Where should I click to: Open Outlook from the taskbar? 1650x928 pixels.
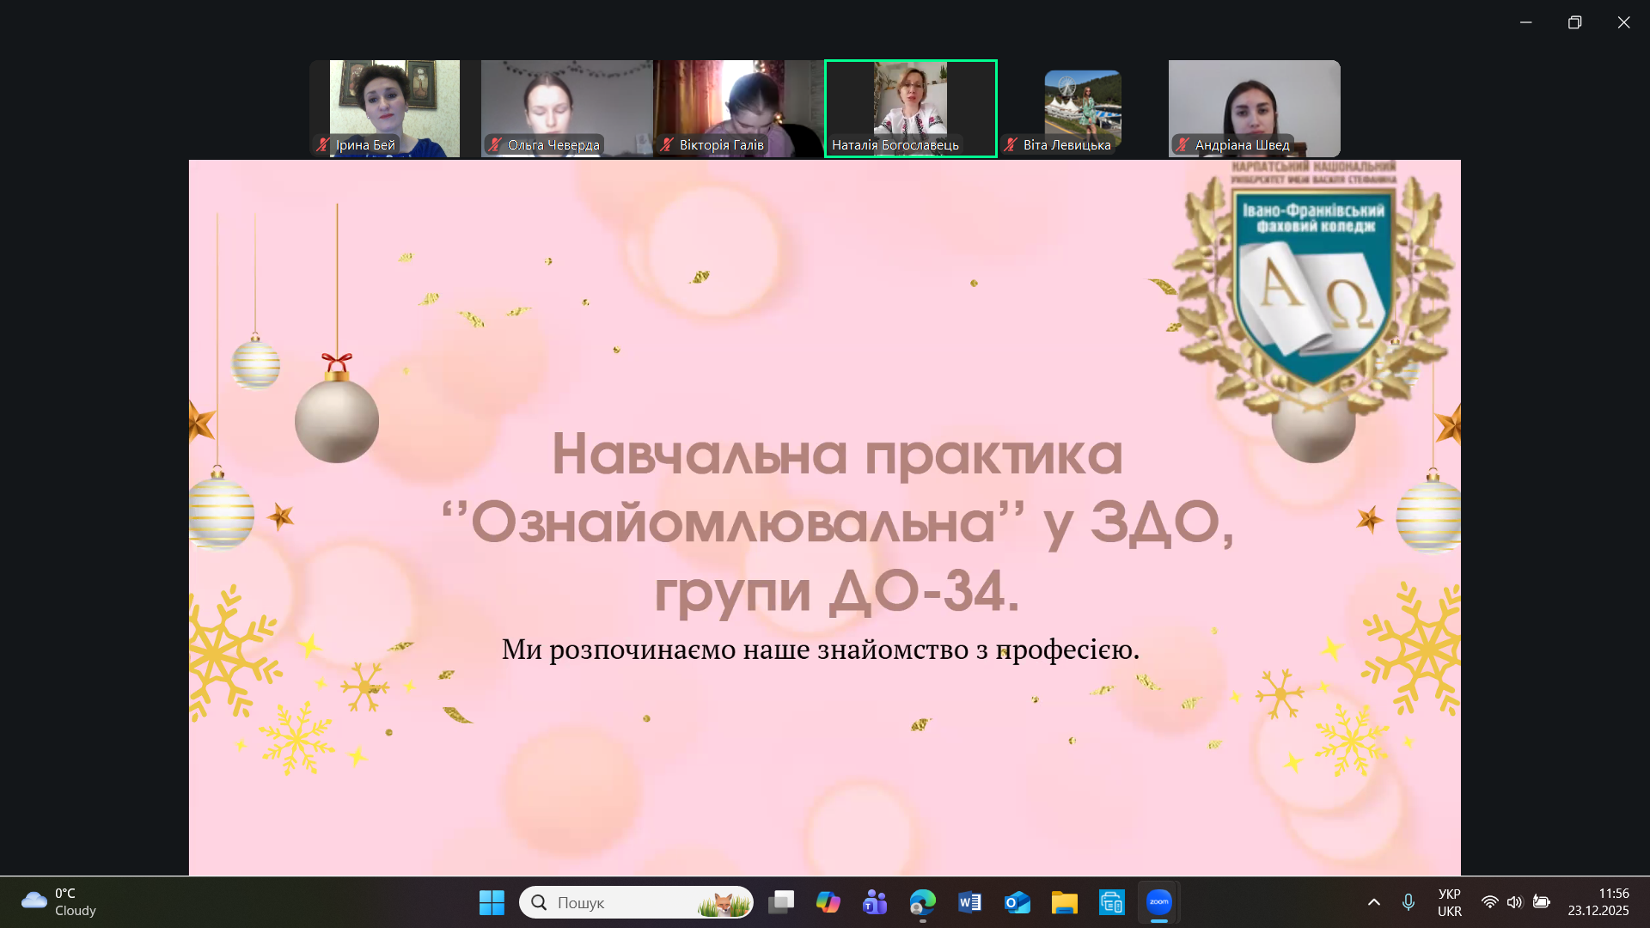(1017, 902)
